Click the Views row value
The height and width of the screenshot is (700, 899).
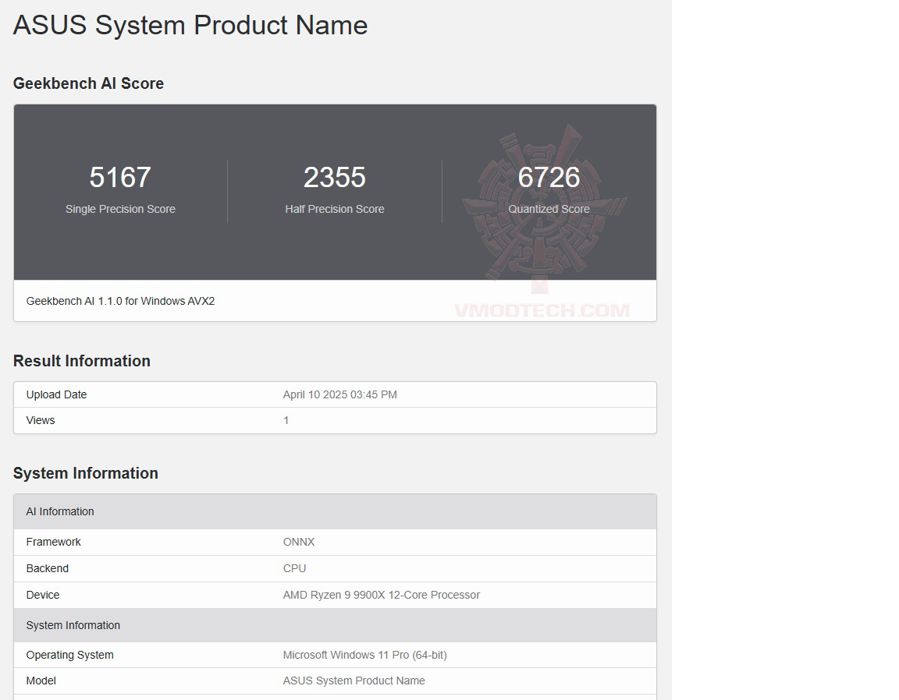(286, 420)
